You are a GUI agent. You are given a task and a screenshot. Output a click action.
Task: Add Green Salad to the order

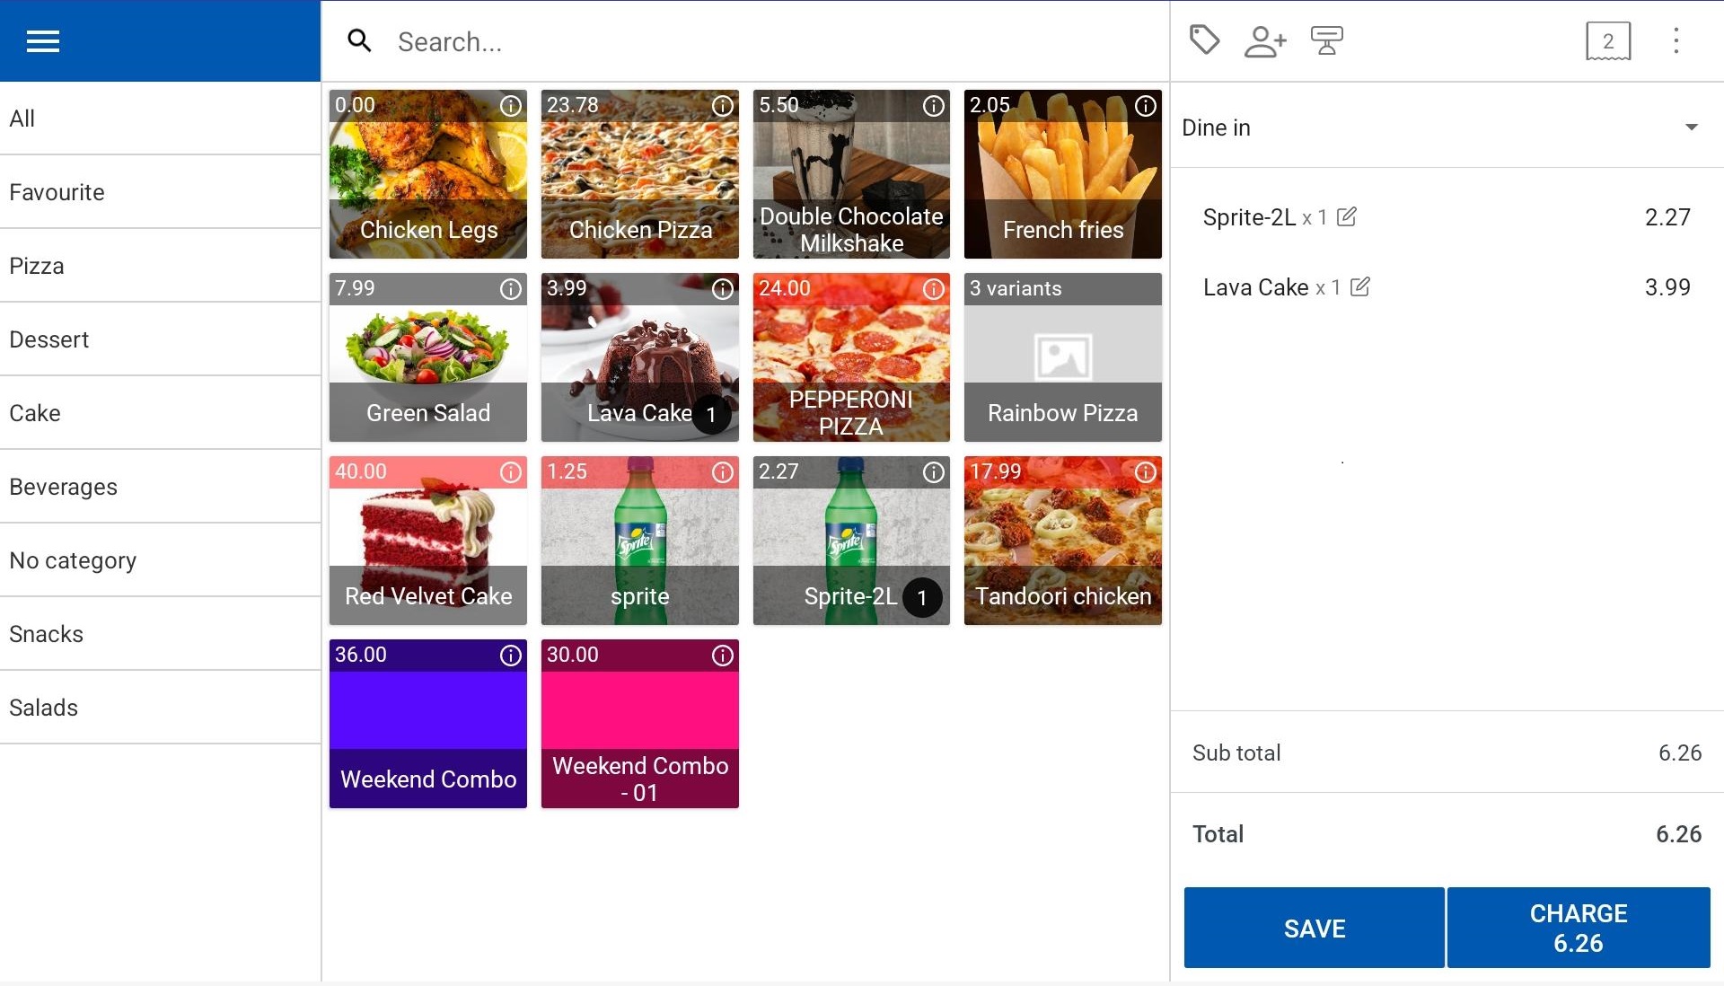point(427,357)
